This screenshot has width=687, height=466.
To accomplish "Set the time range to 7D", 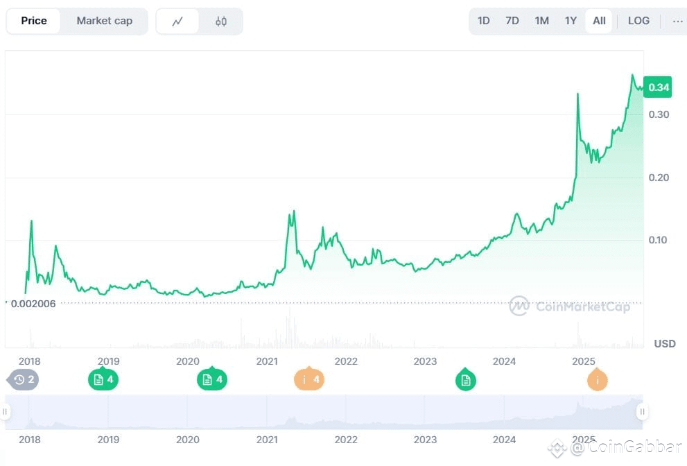I will pyautogui.click(x=512, y=21).
